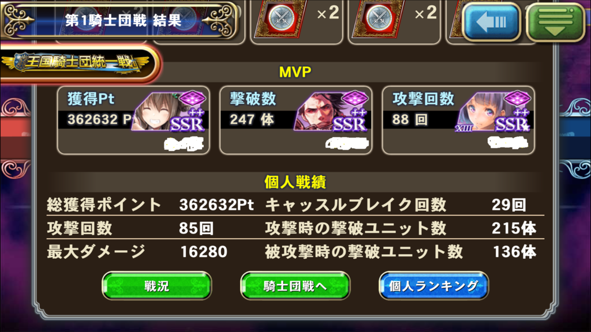Click the MVP section heading
This screenshot has height=332, width=591.
click(x=295, y=72)
